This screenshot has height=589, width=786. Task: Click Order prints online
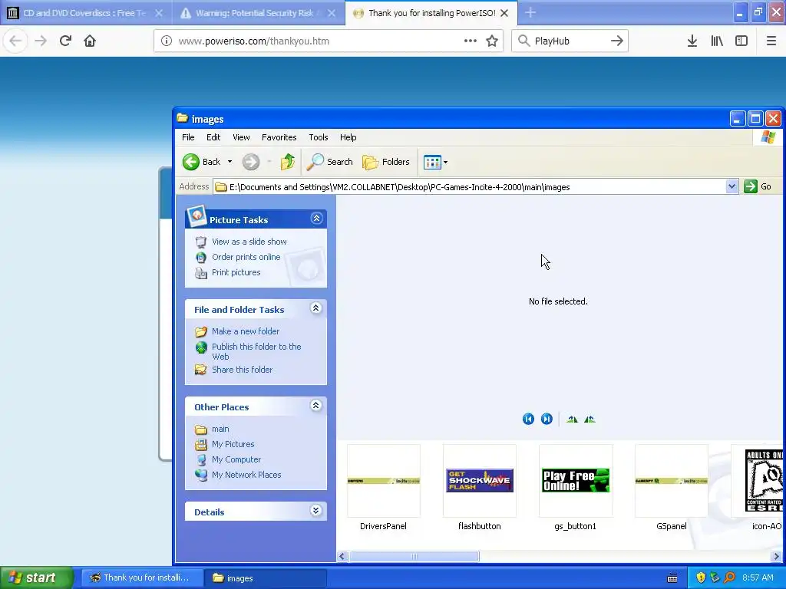pyautogui.click(x=246, y=257)
